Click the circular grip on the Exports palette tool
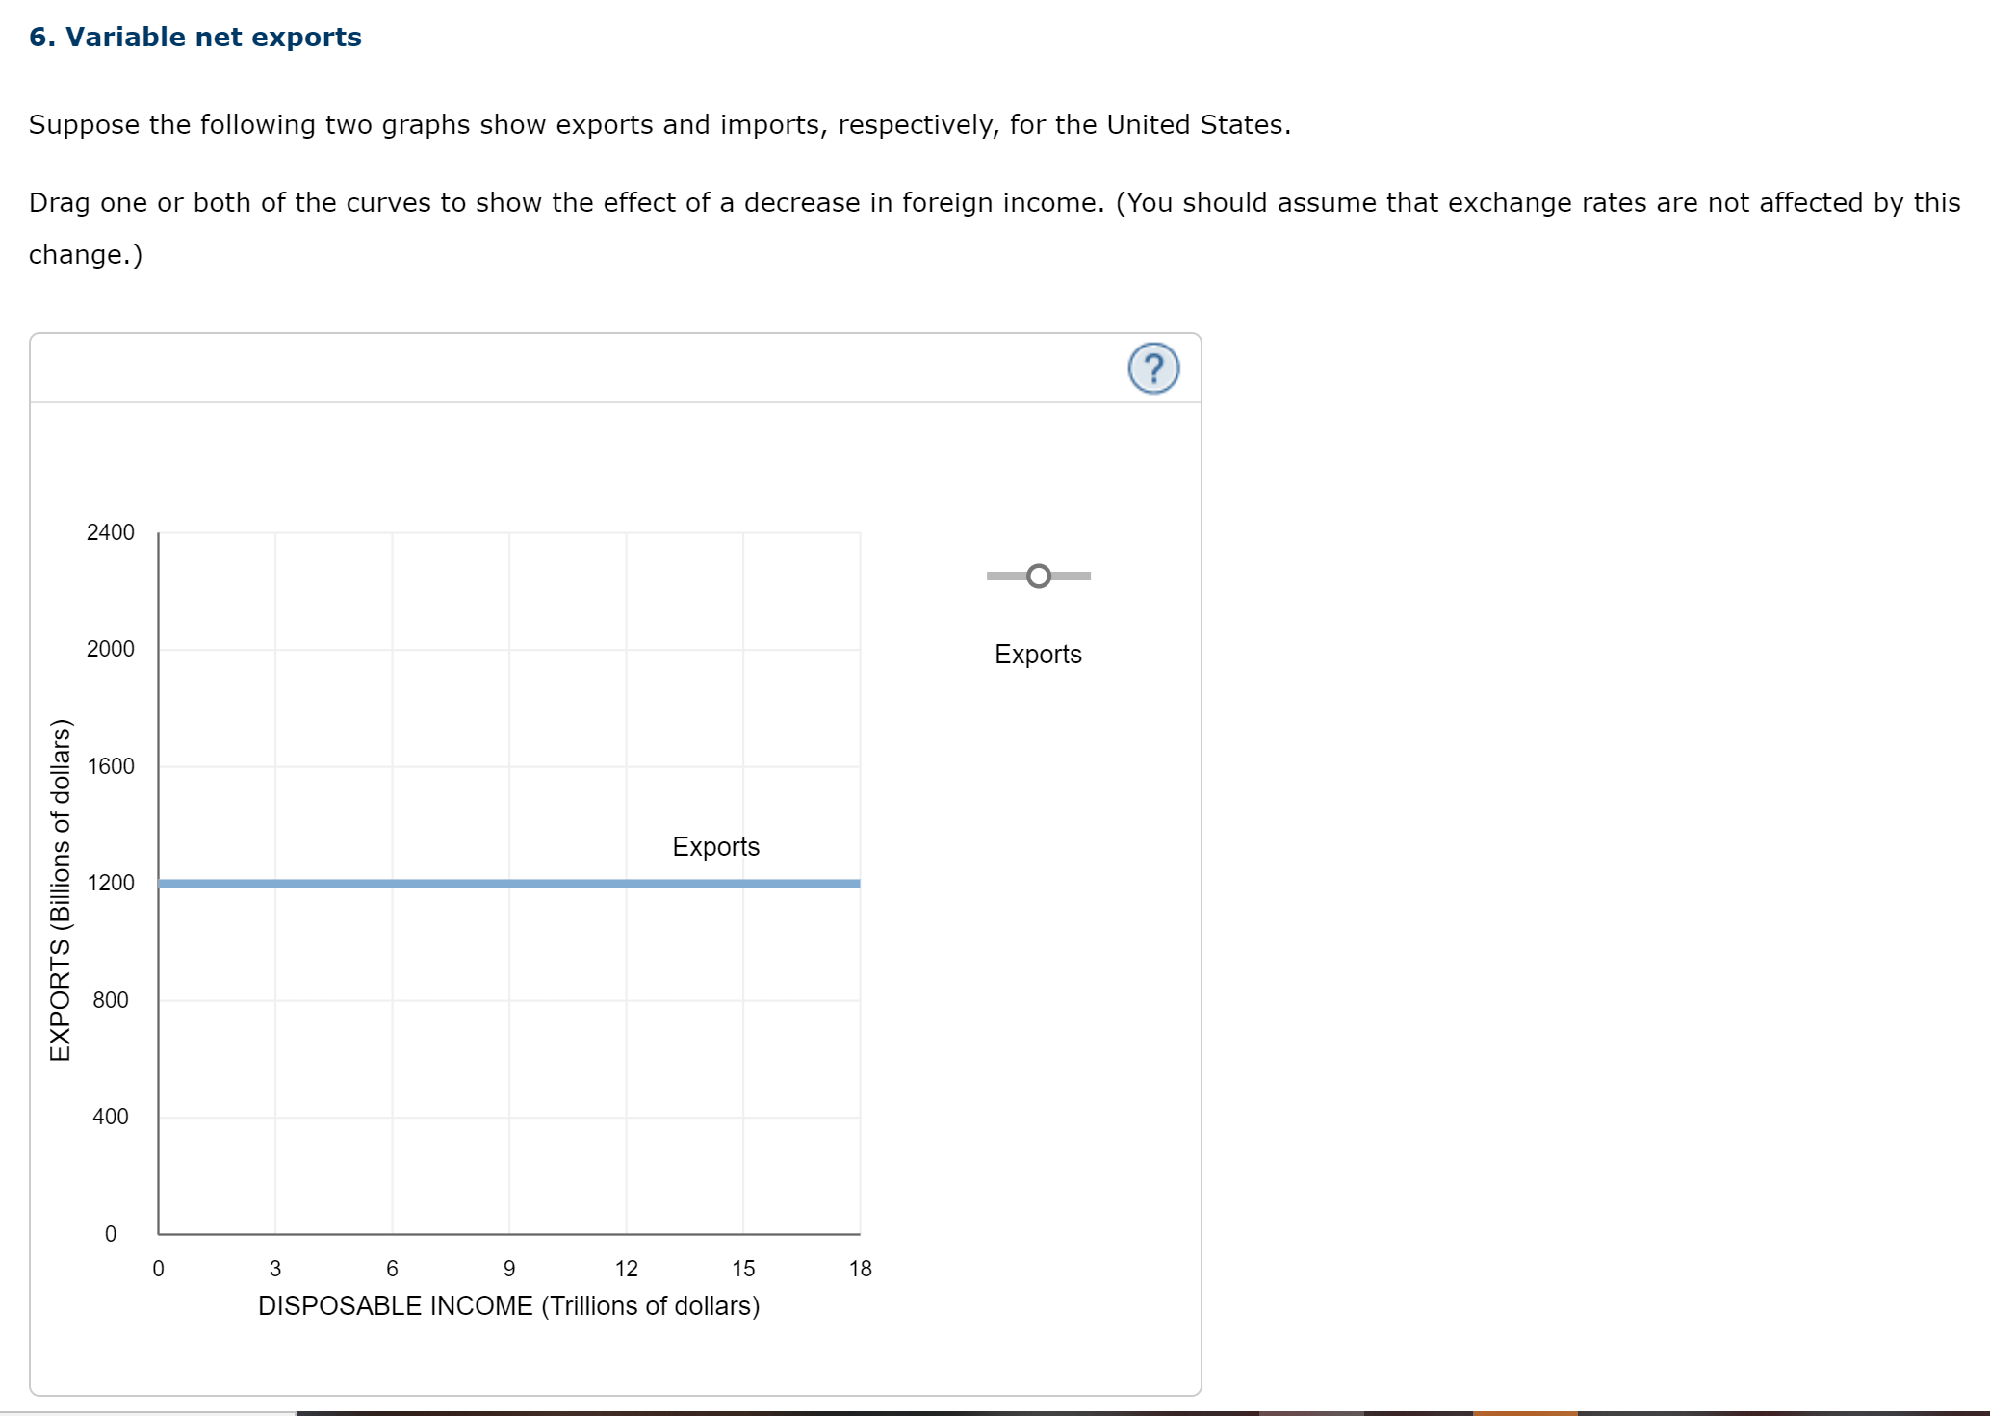 (x=1038, y=575)
